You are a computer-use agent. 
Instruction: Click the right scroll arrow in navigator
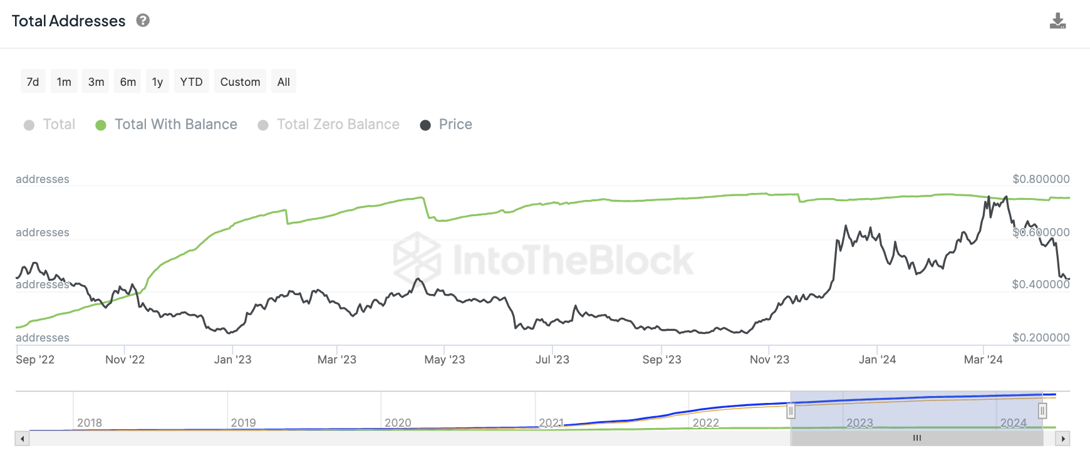1062,439
